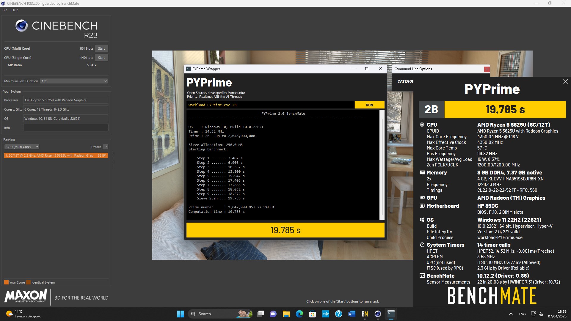Click the RUN button in PYPrime Wrapper
Viewport: 571px width, 321px height.
pyautogui.click(x=369, y=105)
